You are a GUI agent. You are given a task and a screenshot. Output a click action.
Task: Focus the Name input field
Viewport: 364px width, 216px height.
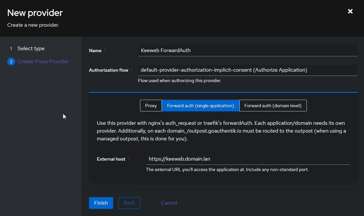click(x=248, y=50)
